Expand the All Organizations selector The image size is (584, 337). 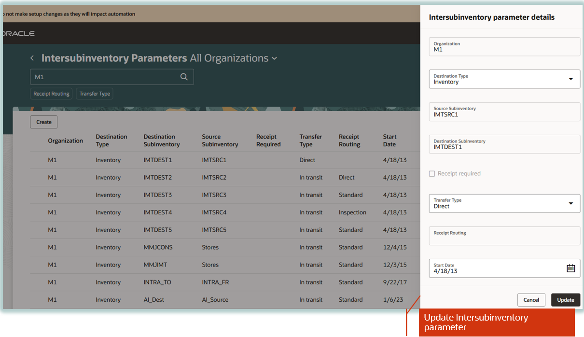click(x=234, y=58)
